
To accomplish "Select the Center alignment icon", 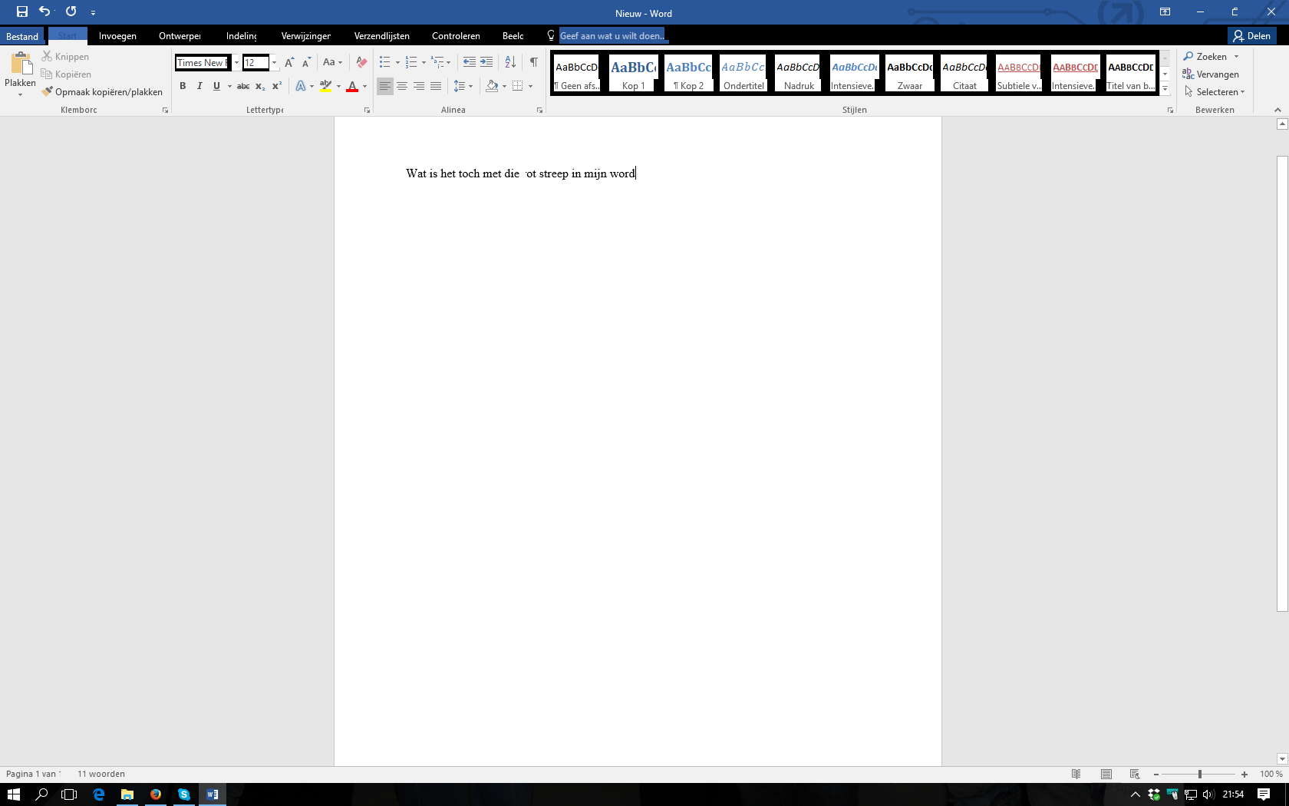I will pyautogui.click(x=402, y=86).
